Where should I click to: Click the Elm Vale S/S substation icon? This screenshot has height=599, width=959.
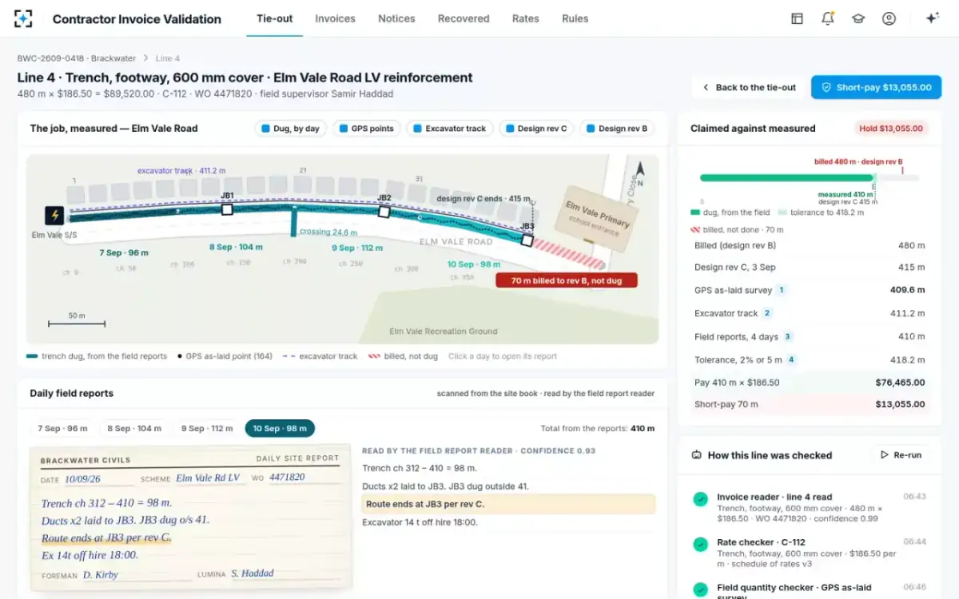click(55, 216)
